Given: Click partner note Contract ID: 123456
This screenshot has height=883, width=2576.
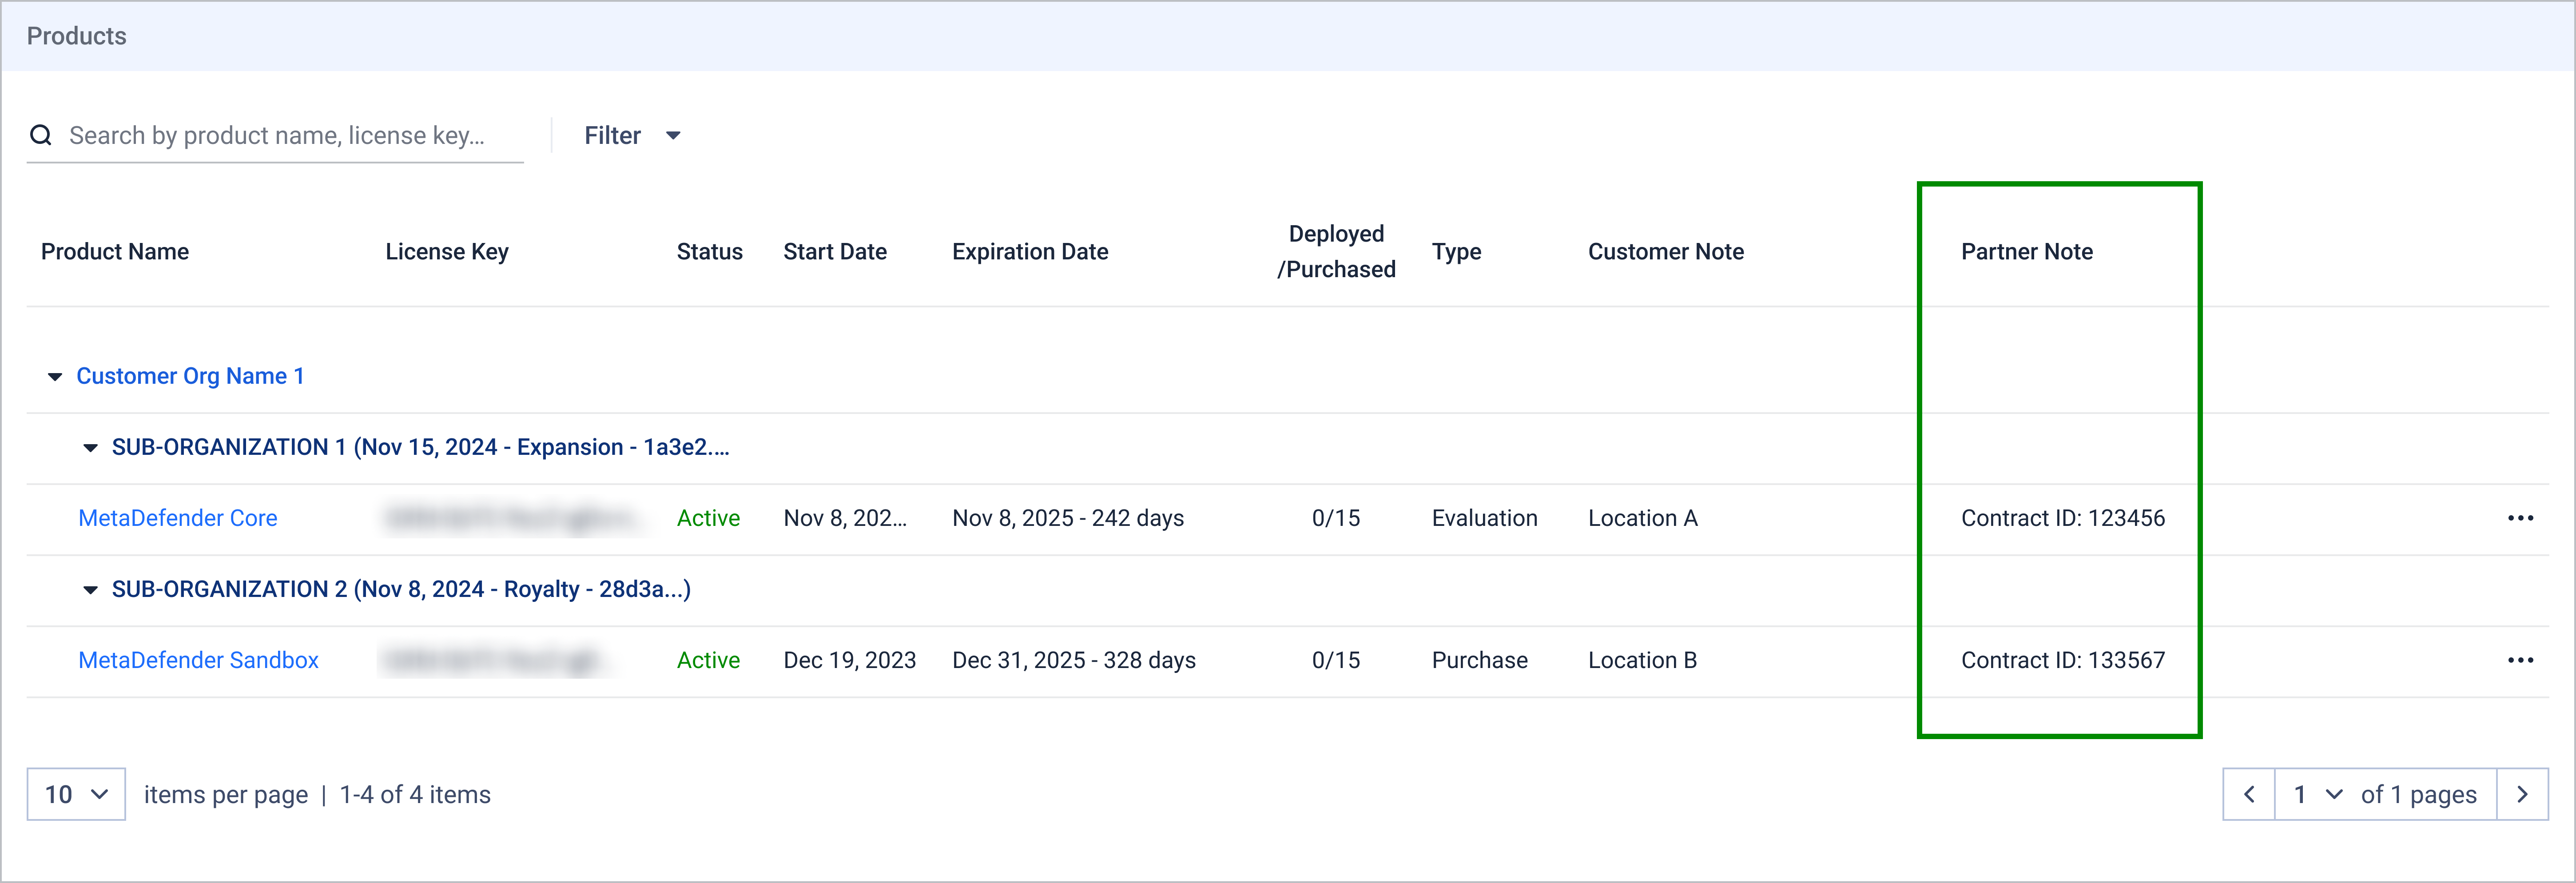Looking at the screenshot, I should (x=2063, y=518).
